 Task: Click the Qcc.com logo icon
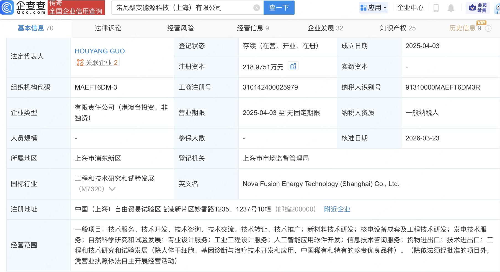[7, 7]
